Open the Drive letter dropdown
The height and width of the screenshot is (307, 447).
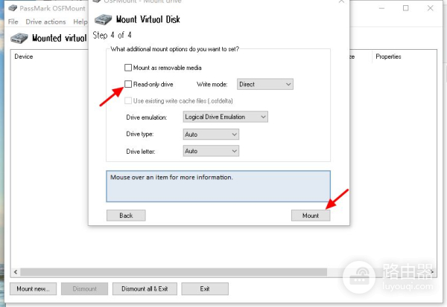(211, 151)
